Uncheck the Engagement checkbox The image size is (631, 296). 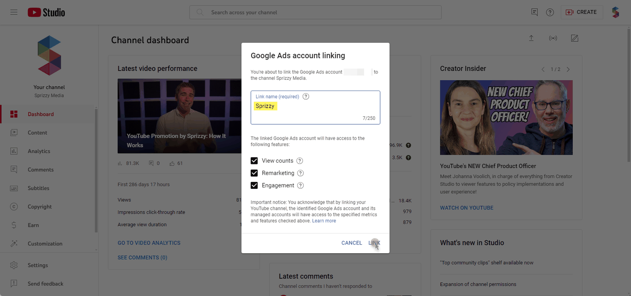click(254, 185)
